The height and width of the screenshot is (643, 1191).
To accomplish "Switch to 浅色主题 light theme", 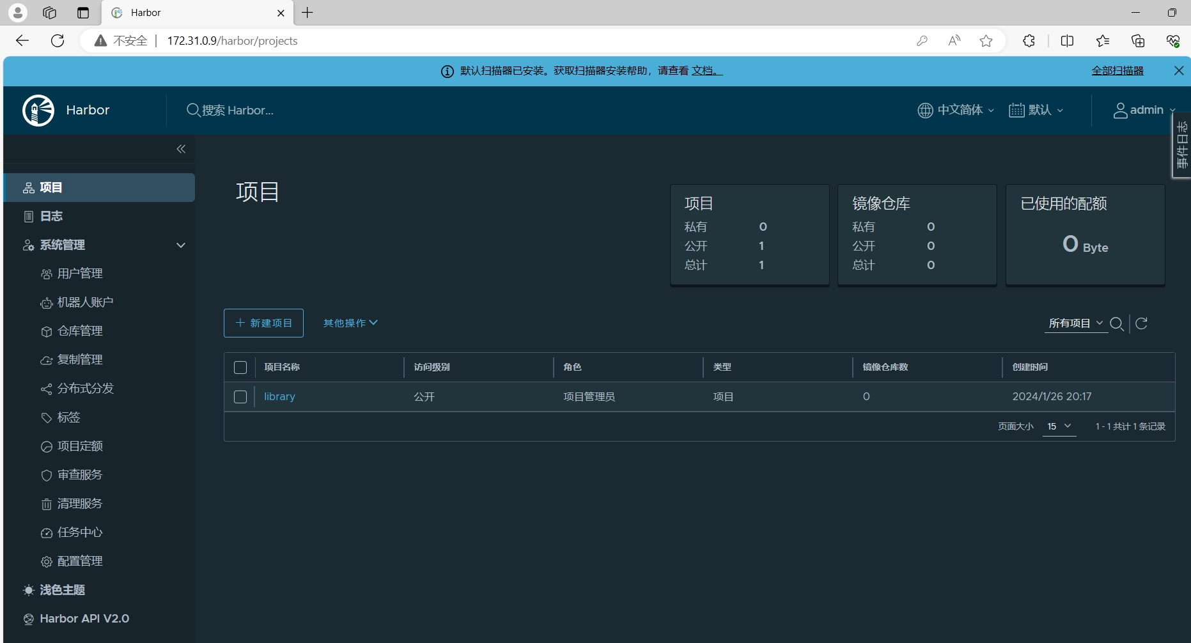I will coord(62,590).
